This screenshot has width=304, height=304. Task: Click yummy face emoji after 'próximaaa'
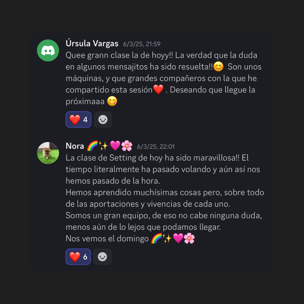coord(112,101)
